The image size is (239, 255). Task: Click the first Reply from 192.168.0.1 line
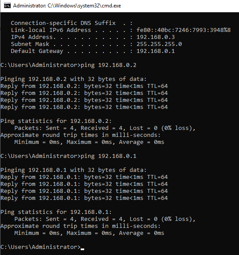click(84, 177)
